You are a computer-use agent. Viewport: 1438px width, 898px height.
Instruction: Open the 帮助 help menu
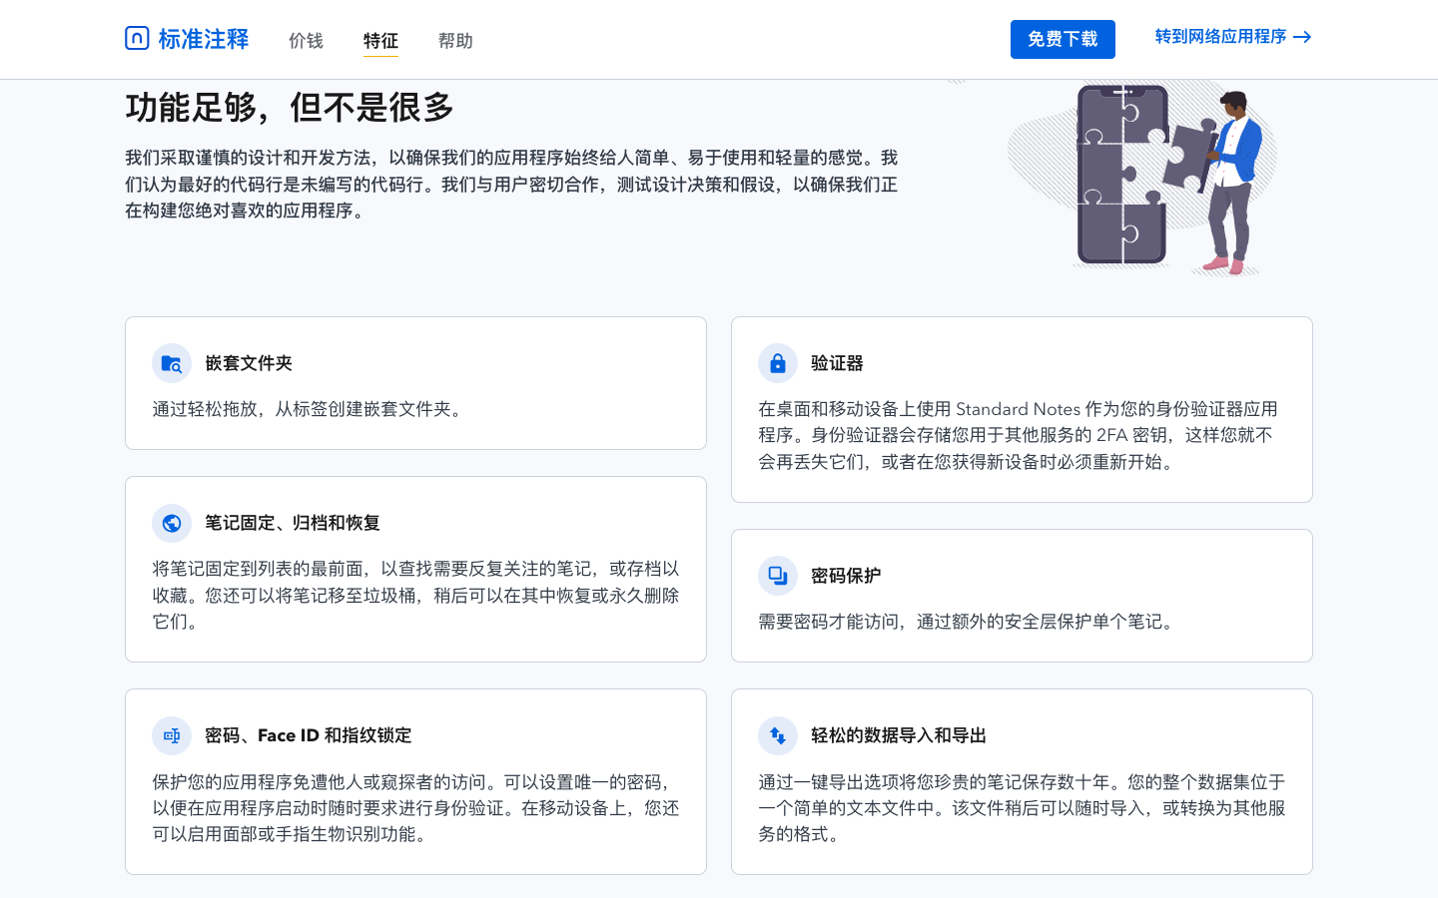tap(455, 41)
